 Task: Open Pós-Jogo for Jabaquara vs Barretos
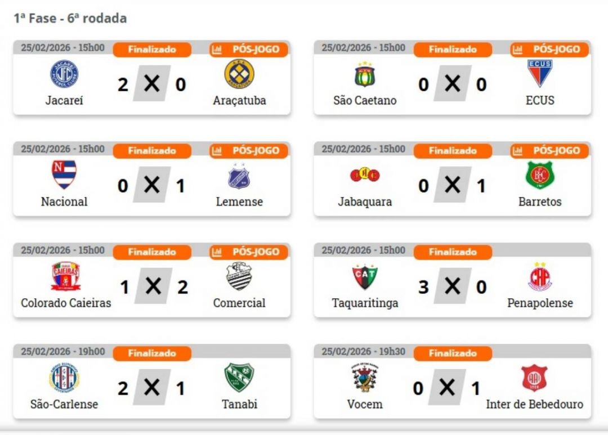pos(549,151)
